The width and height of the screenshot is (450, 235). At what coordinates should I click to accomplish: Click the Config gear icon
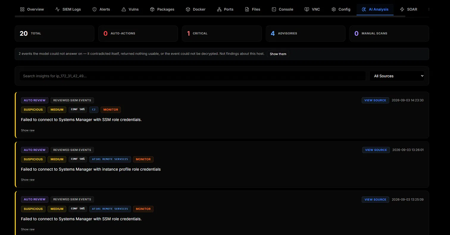334,9
